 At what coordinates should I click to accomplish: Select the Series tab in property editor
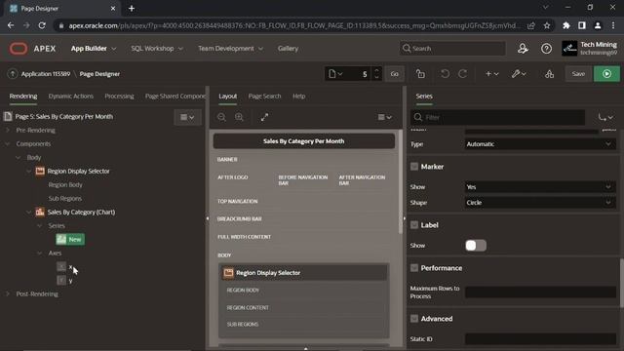pos(424,96)
